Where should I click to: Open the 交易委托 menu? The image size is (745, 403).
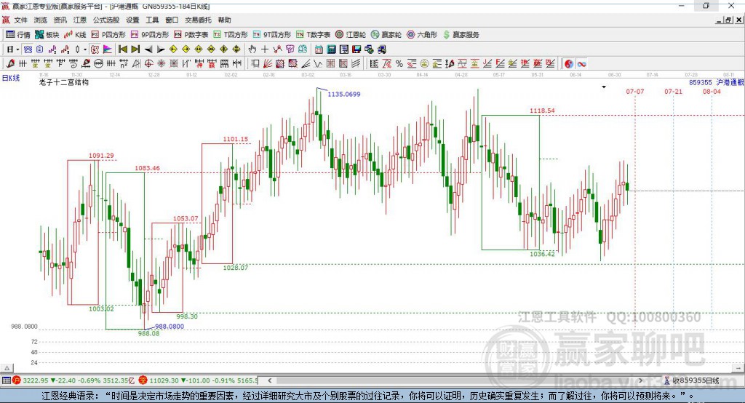198,20
